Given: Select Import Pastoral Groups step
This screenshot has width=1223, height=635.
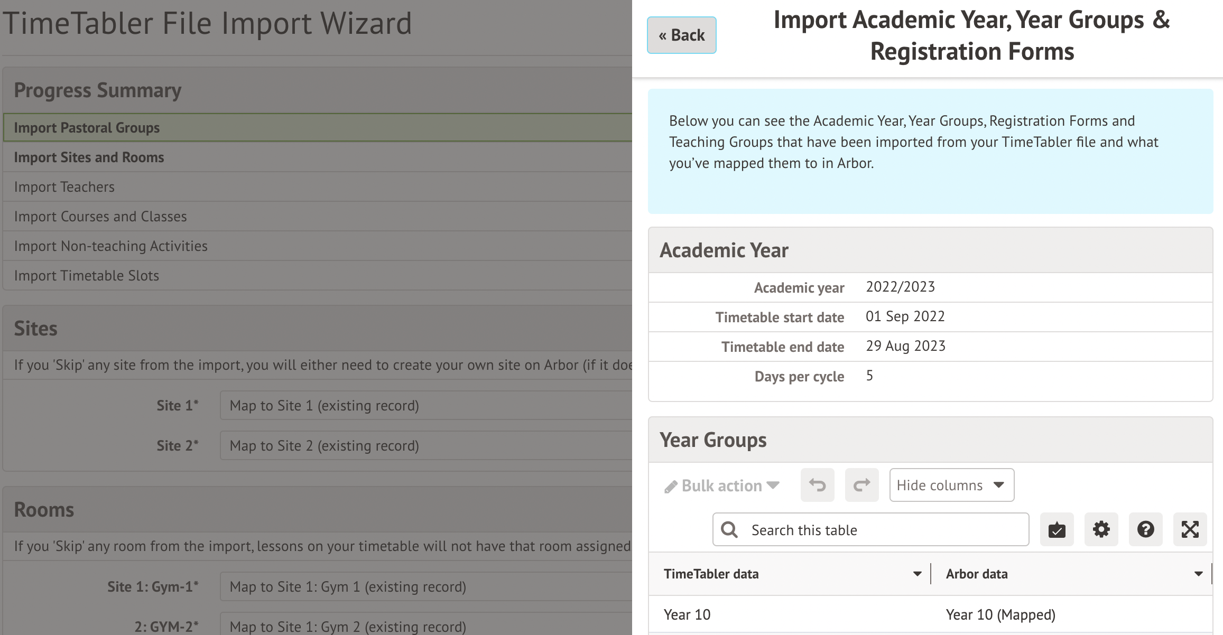Looking at the screenshot, I should [87, 128].
